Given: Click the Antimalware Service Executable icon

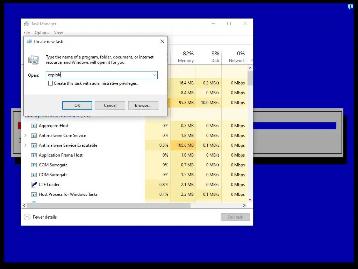Looking at the screenshot, I should coord(34,145).
